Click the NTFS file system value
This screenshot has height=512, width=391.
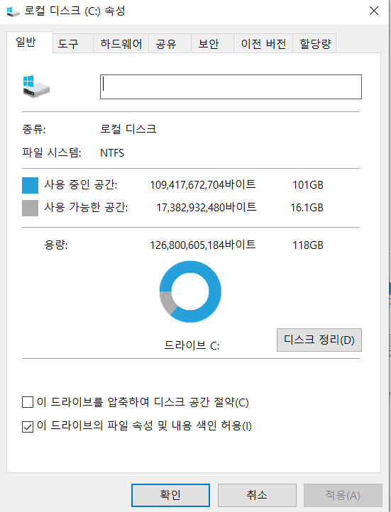[112, 152]
